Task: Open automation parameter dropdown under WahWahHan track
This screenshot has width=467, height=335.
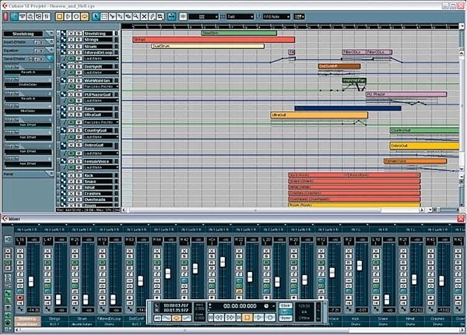Action: pyautogui.click(x=100, y=86)
